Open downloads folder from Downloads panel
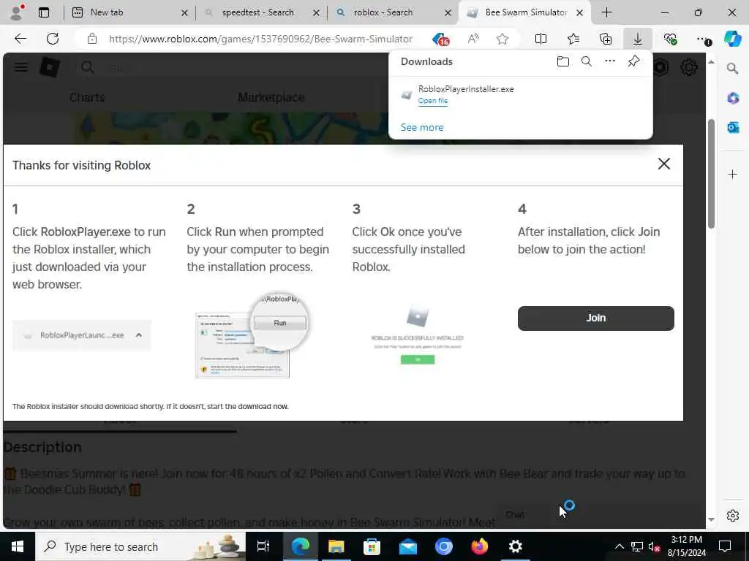 [x=562, y=61]
